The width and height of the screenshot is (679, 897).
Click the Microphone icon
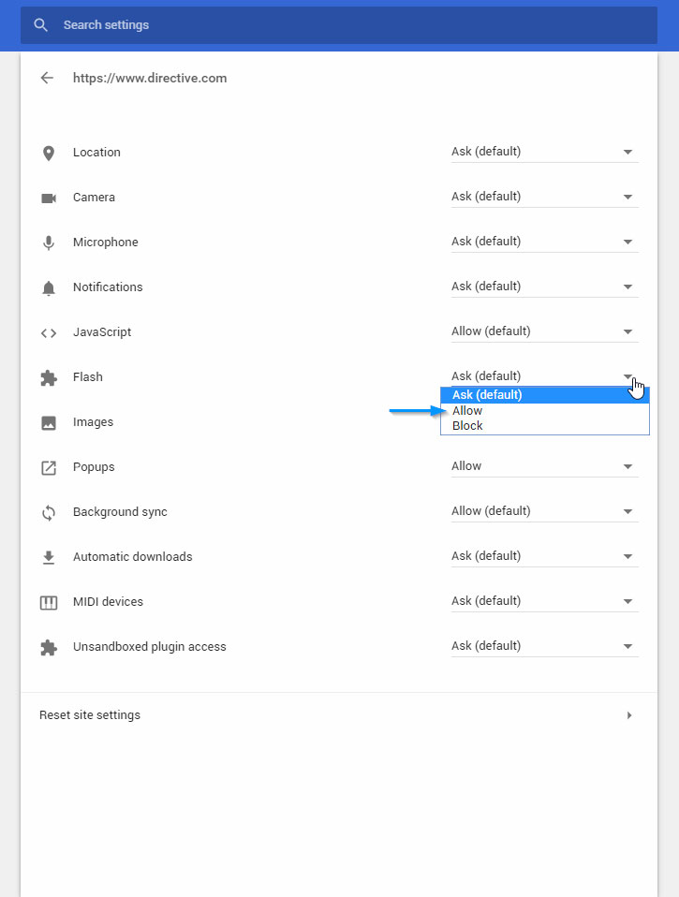[x=48, y=242]
